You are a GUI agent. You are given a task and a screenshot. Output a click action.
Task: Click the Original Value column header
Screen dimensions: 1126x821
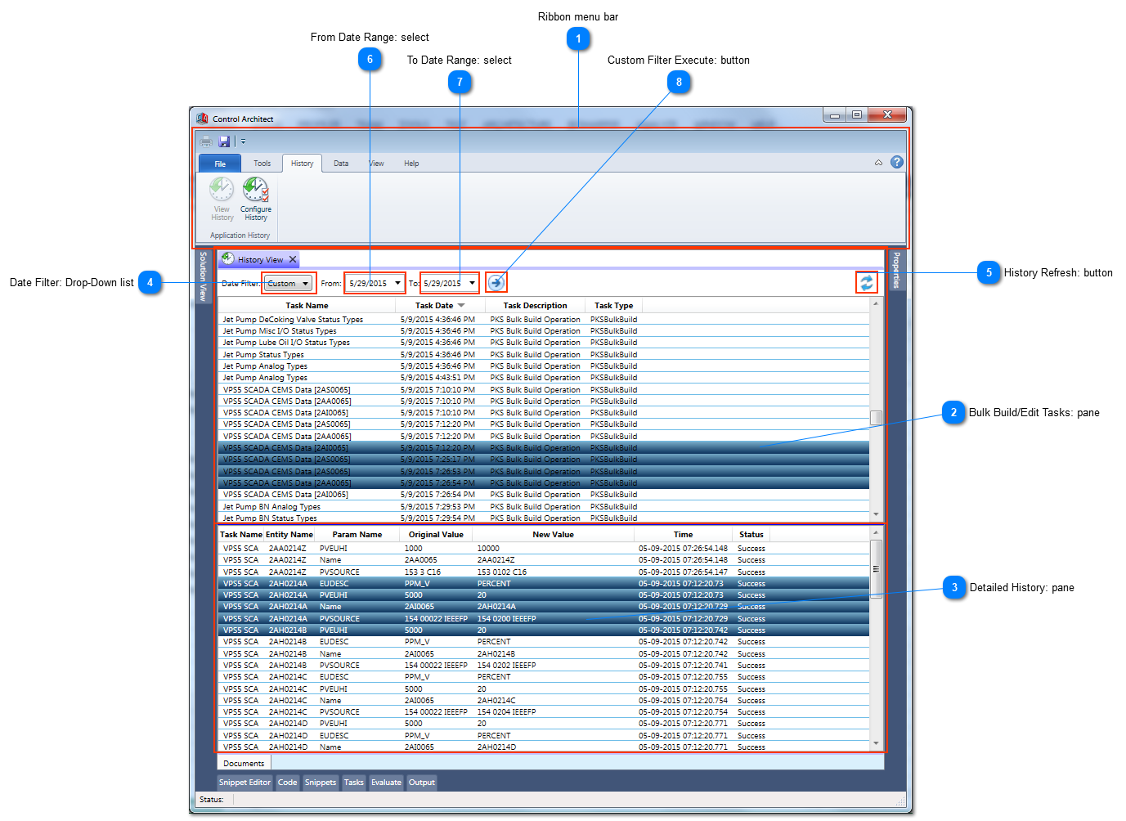436,535
